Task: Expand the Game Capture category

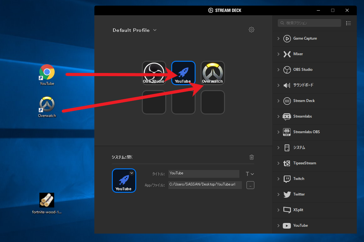Action: (x=278, y=38)
